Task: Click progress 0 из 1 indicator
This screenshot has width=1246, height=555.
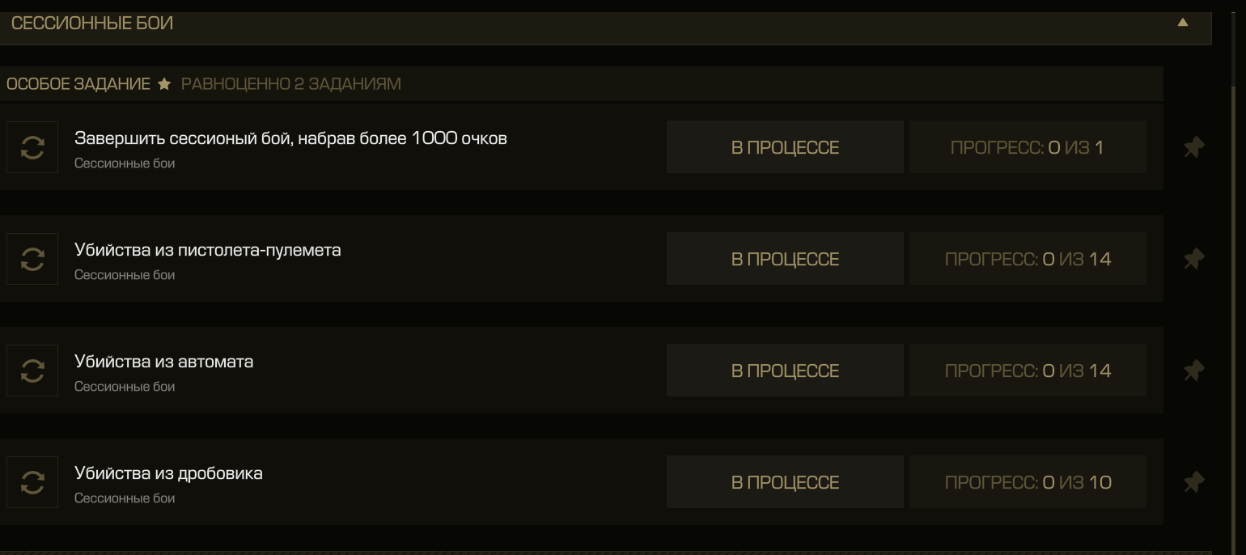Action: 1028,147
